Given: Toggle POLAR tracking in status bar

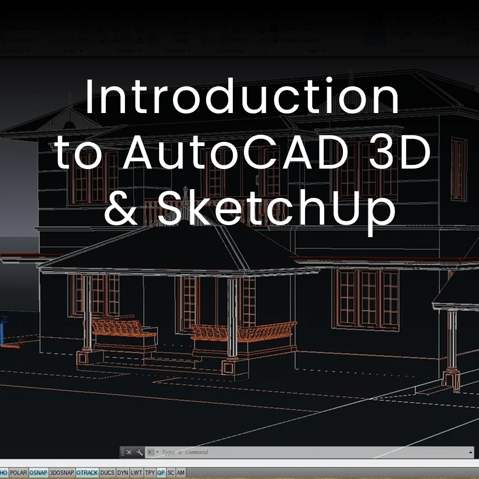Looking at the screenshot, I should (x=18, y=473).
